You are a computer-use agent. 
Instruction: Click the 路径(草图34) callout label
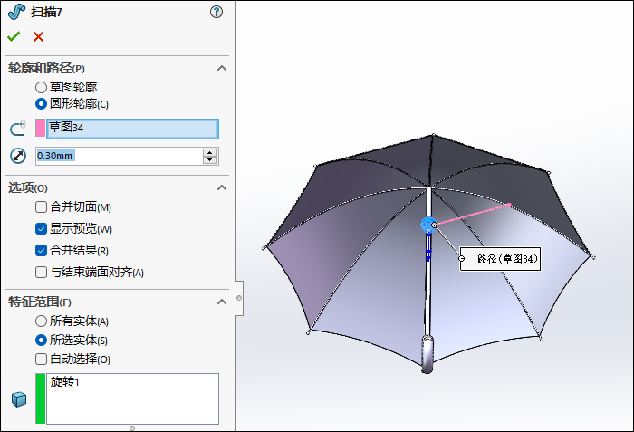501,259
